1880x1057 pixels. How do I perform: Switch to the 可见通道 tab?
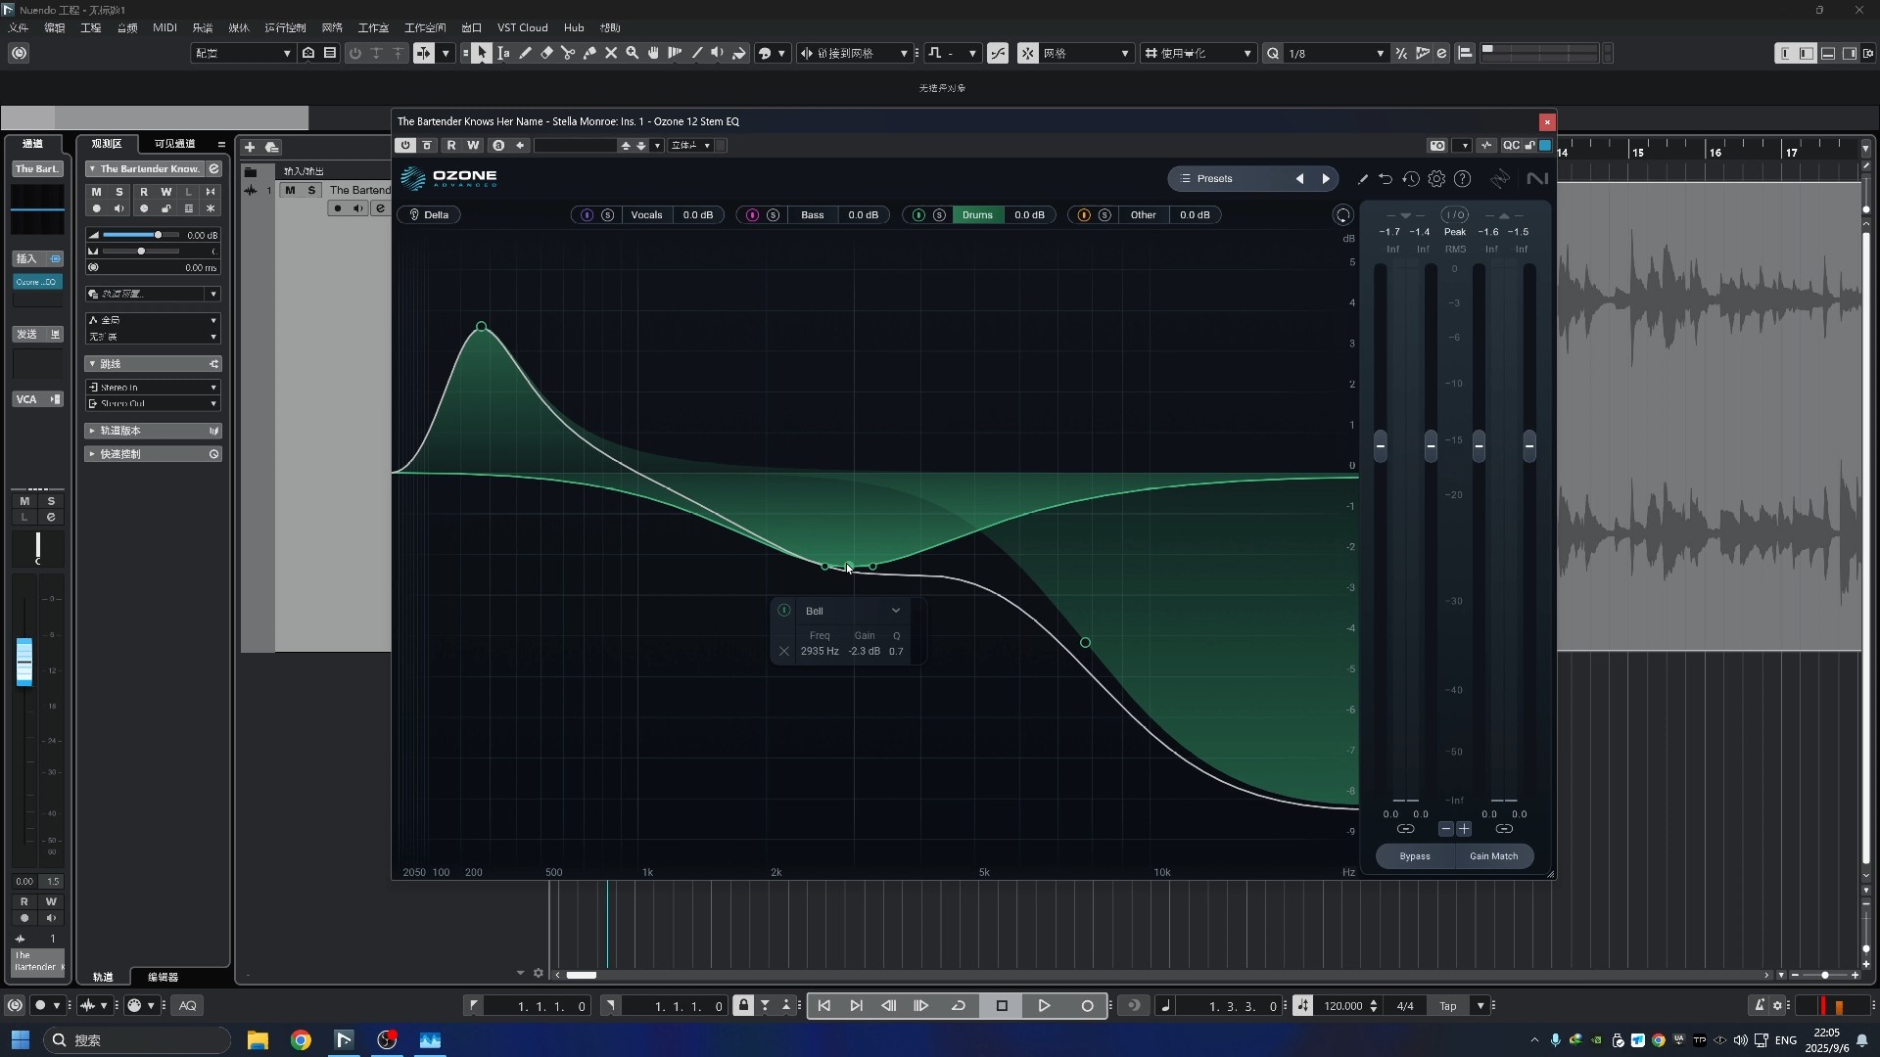coord(174,144)
